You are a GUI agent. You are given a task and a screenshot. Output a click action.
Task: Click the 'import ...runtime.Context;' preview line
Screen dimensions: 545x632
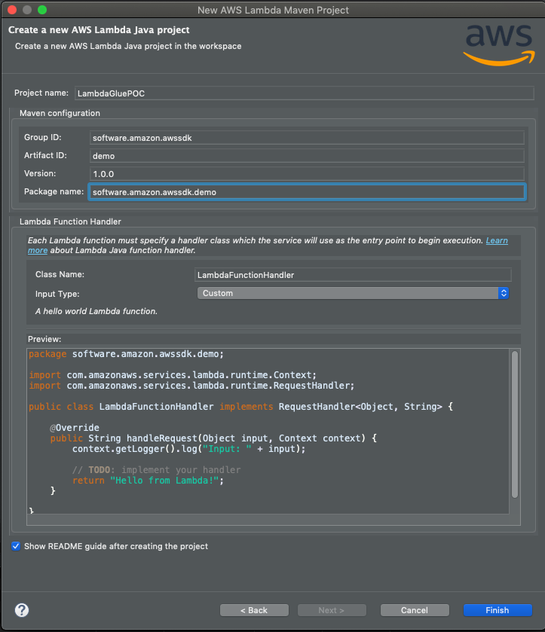pyautogui.click(x=173, y=375)
